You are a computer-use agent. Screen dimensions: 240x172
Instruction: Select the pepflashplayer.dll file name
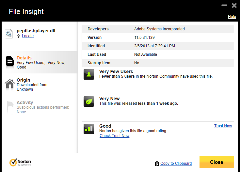coord(36,31)
